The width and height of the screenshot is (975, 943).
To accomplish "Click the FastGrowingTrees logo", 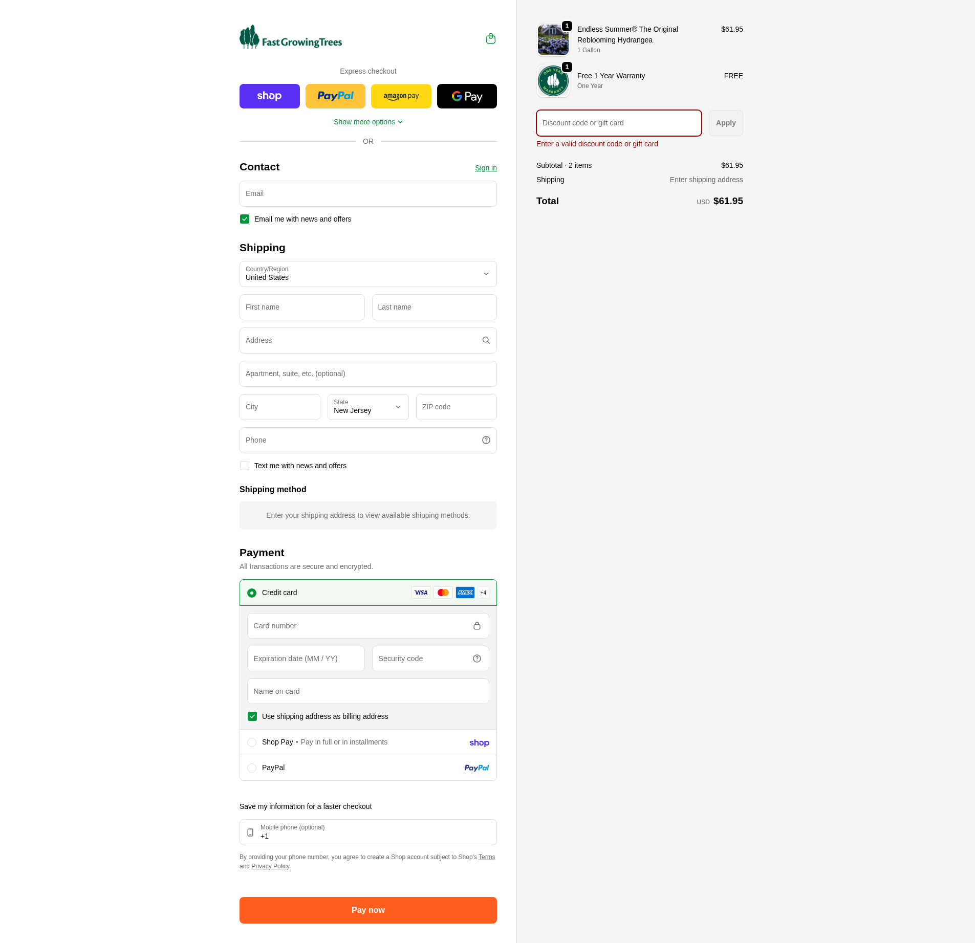I will 291,37.
